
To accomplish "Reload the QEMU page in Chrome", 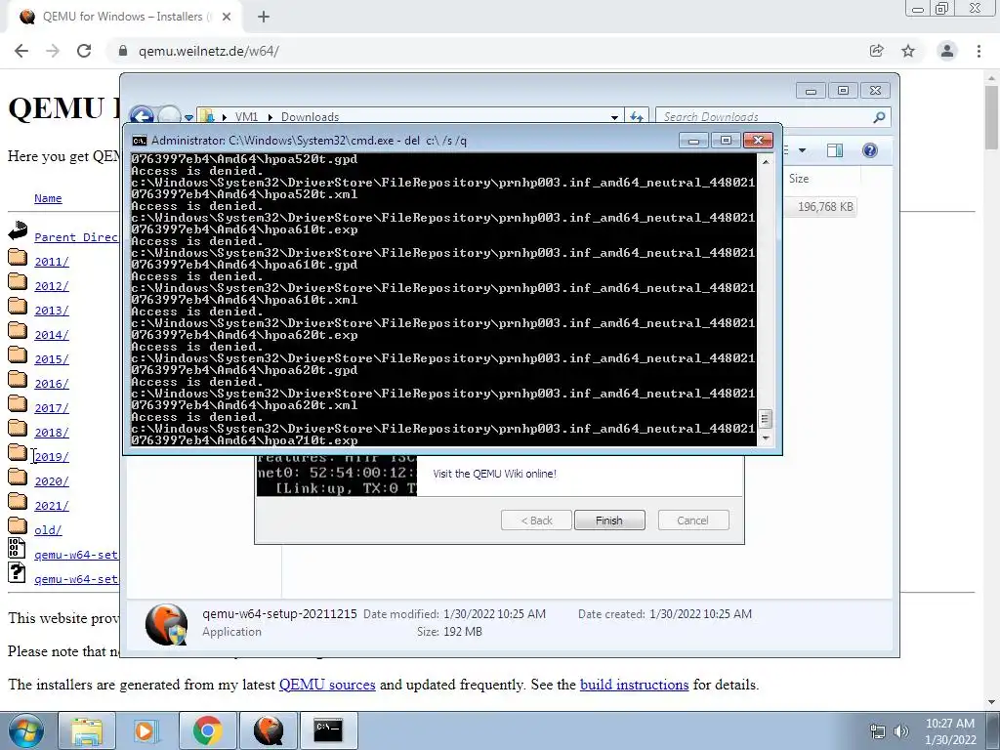I will (84, 51).
